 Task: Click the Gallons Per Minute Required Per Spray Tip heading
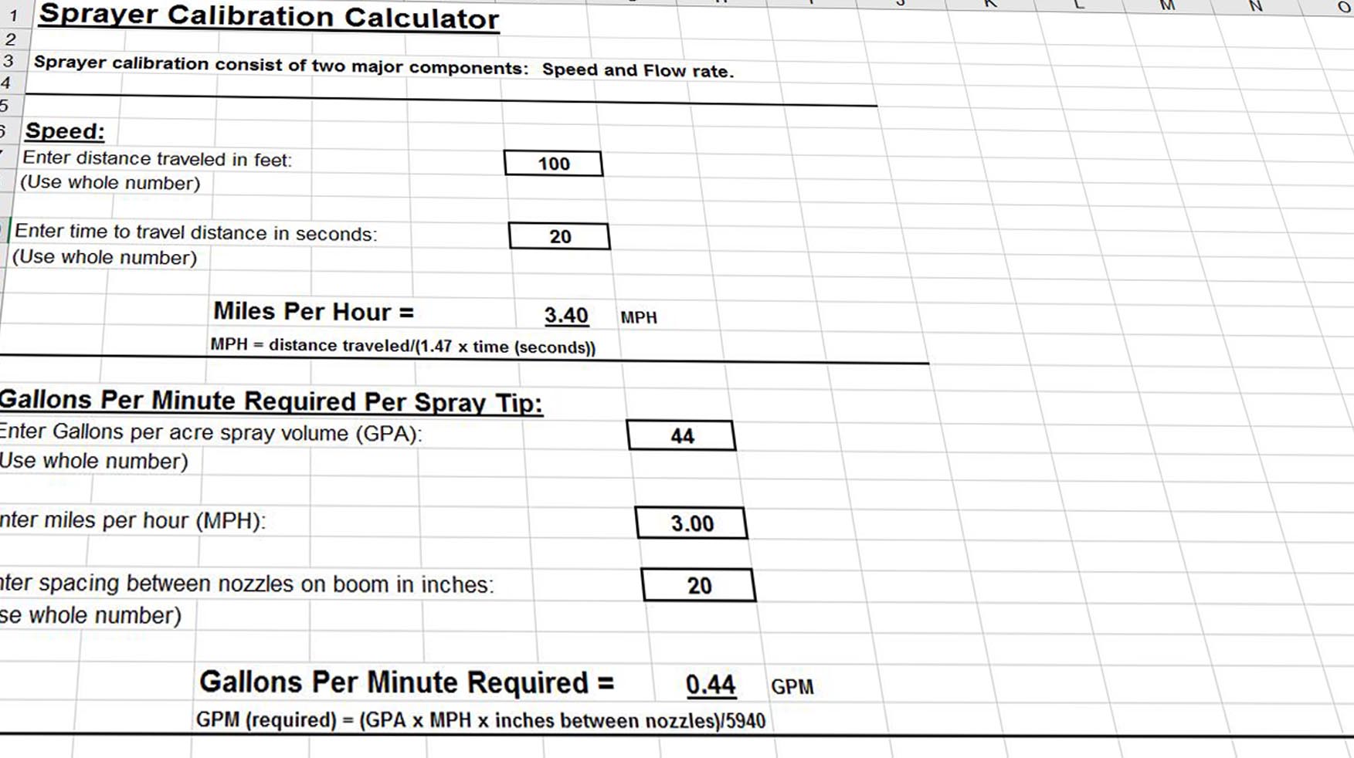pyautogui.click(x=270, y=401)
